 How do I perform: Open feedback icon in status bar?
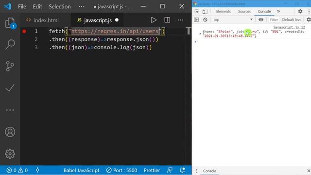coord(170,170)
